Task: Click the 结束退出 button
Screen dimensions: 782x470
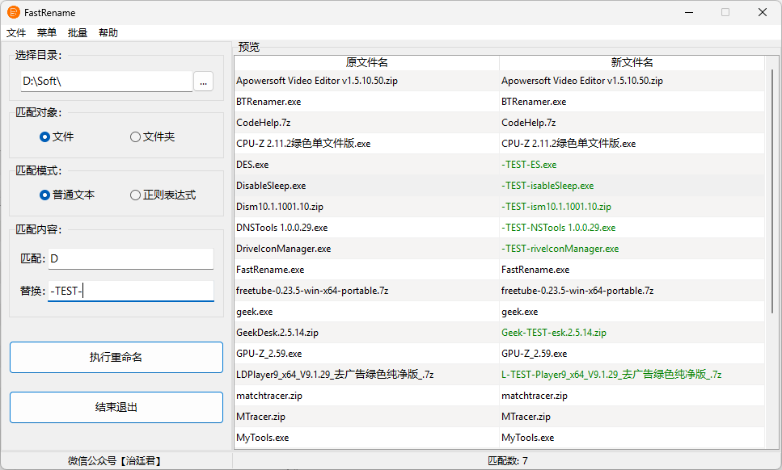Action: 116,407
